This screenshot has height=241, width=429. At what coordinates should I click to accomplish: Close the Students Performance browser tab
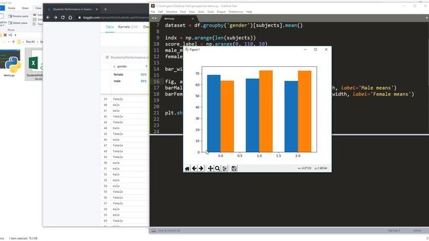pos(97,9)
